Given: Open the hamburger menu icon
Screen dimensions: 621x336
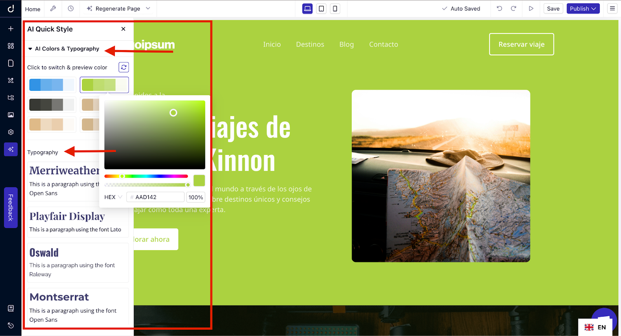Looking at the screenshot, I should (612, 9).
